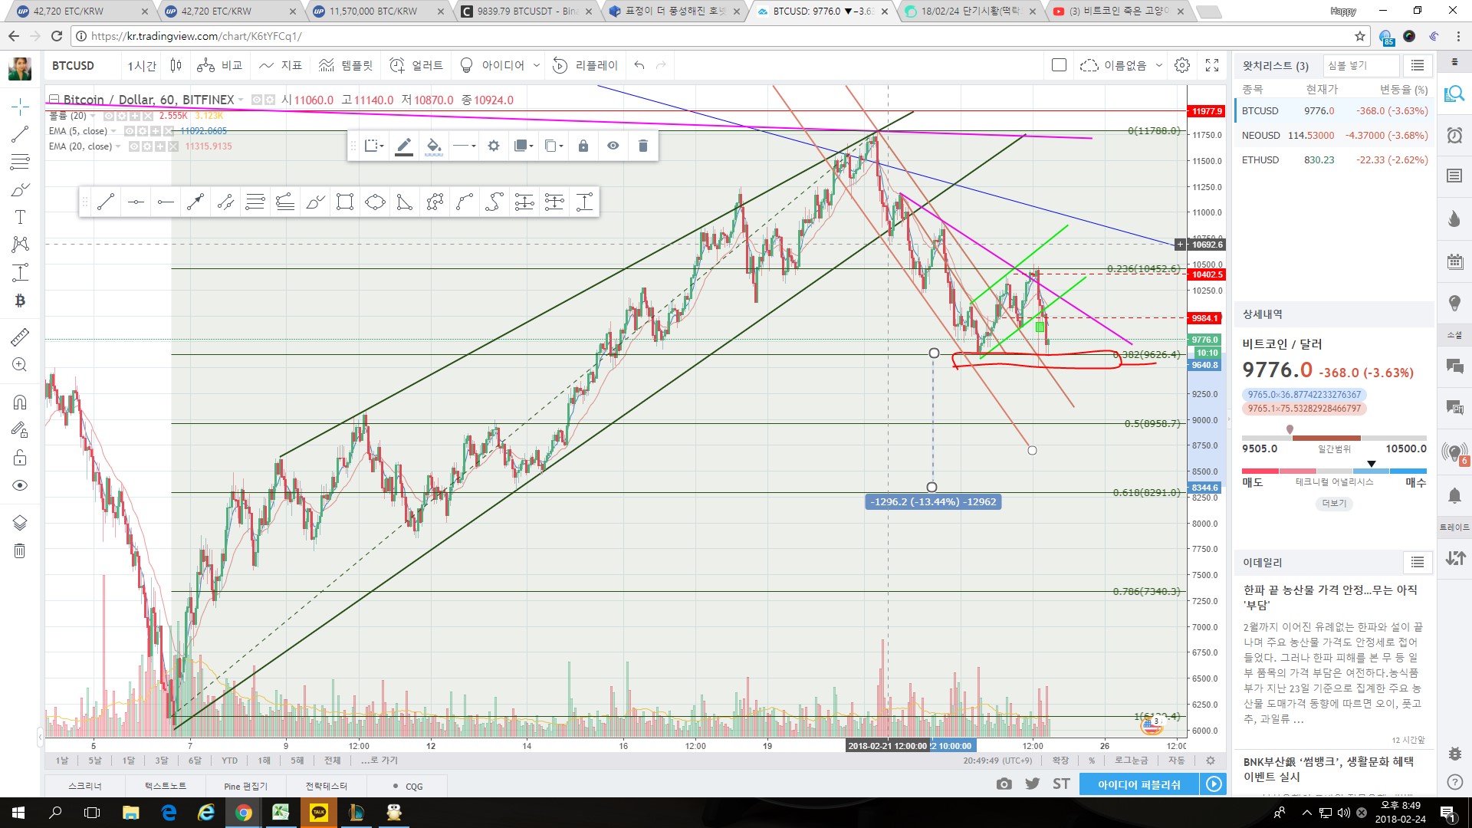Choose the rectangle shape in drawing toolbar
The height and width of the screenshot is (828, 1472).
[345, 202]
